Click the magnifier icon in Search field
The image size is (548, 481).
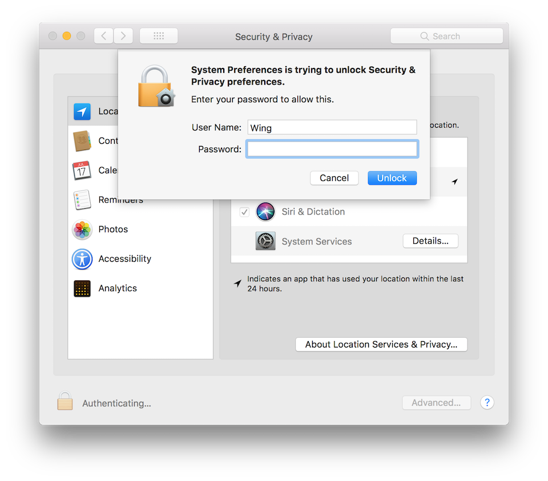[424, 37]
